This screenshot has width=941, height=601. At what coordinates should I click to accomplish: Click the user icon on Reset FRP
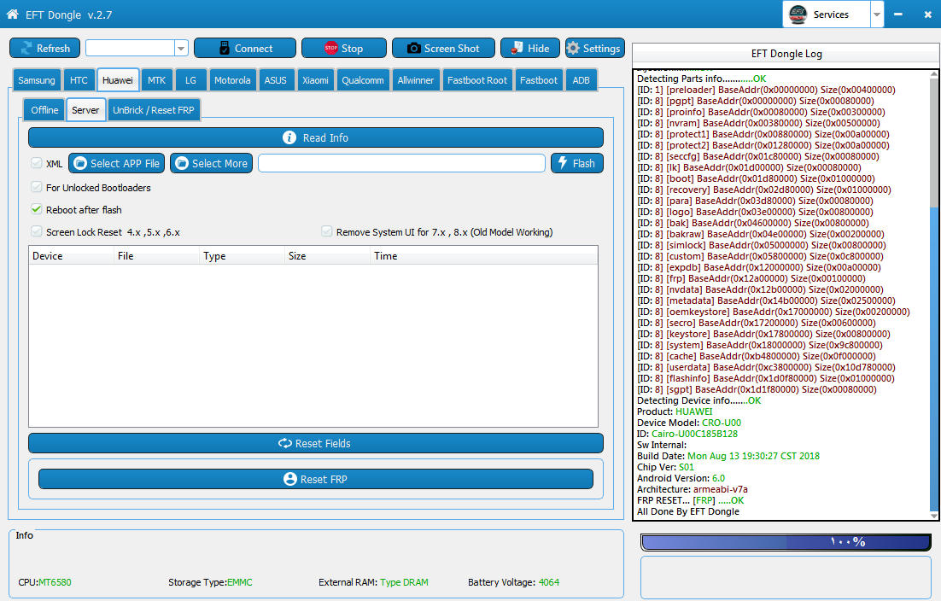pos(289,479)
